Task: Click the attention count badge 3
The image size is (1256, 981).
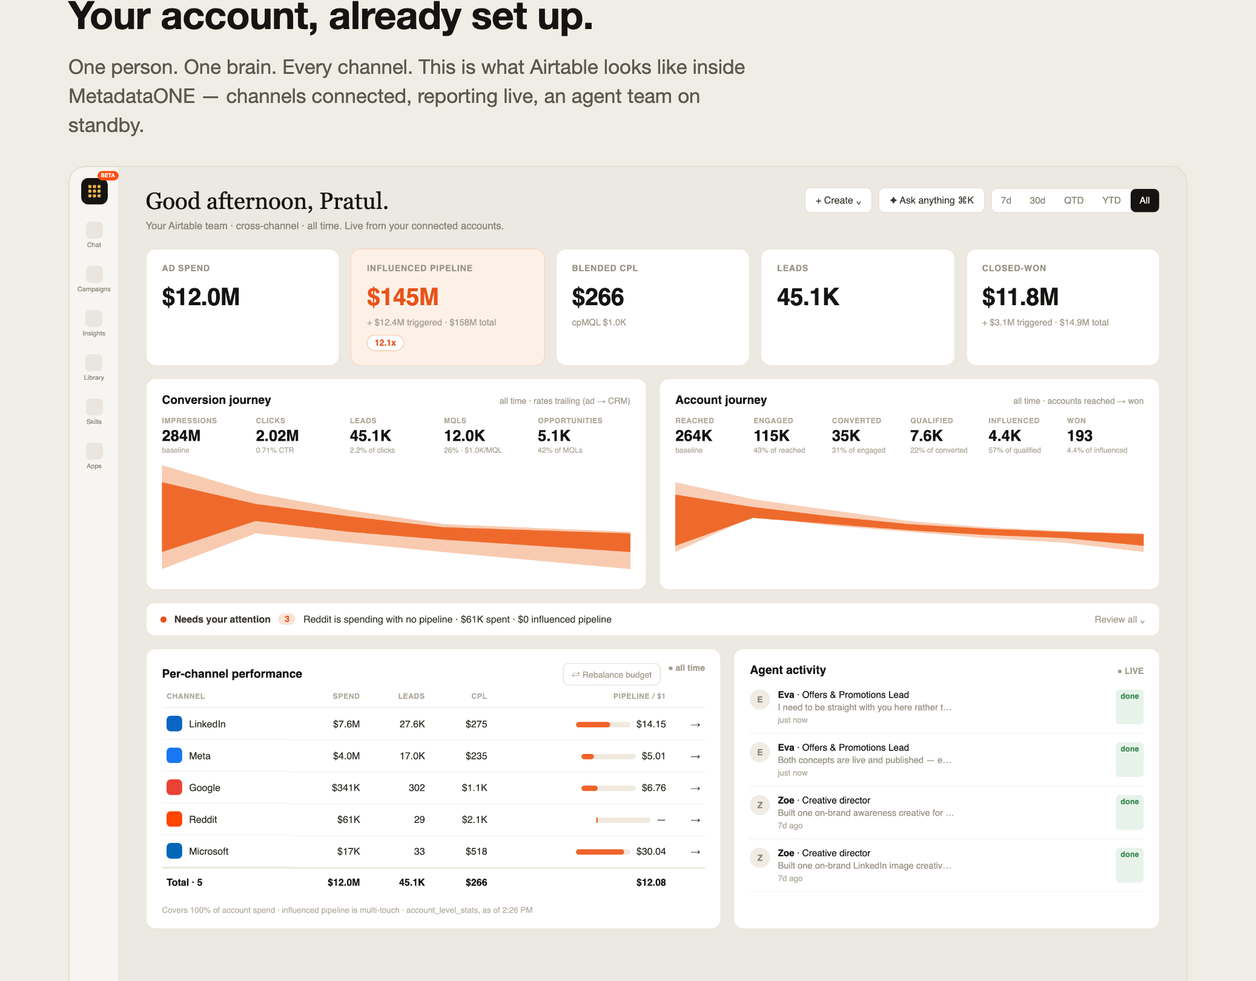Action: tap(286, 619)
